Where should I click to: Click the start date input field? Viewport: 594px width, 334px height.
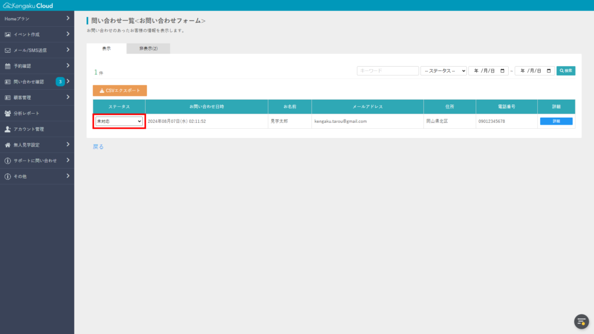pyautogui.click(x=488, y=71)
